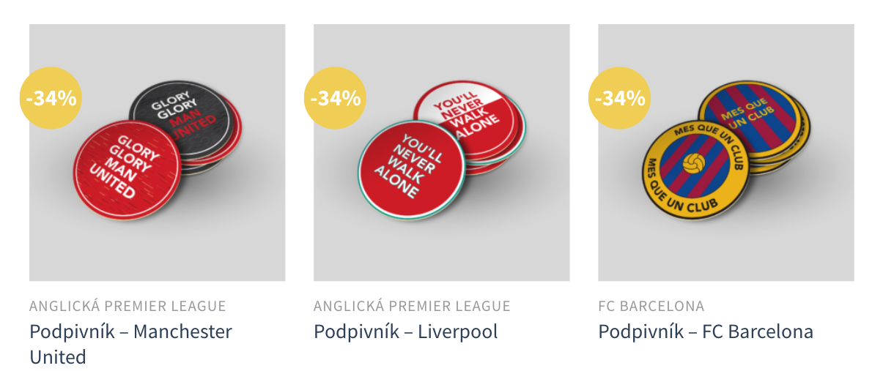Image resolution: width=883 pixels, height=371 pixels.
Task: Click the football emblem on the Barcelona coaster
Action: 693,163
